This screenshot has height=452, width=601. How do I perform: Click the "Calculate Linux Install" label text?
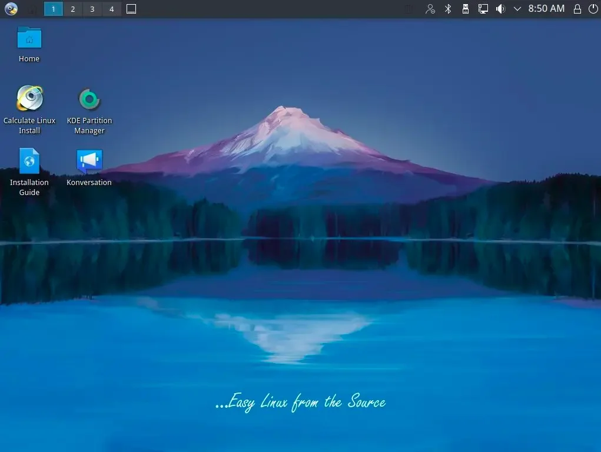(x=29, y=126)
